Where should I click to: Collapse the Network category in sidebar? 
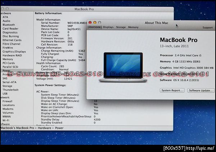coord(5,98)
